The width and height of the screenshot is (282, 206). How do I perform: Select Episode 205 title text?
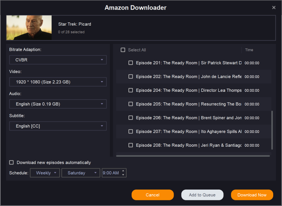click(189, 104)
